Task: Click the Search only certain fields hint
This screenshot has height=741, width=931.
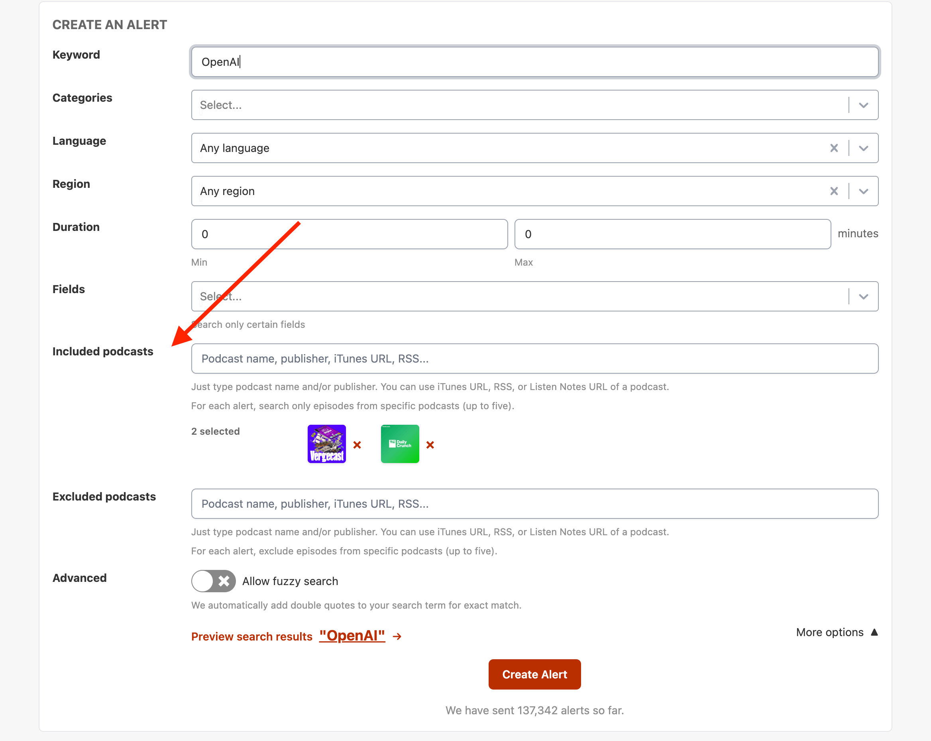Action: click(248, 325)
